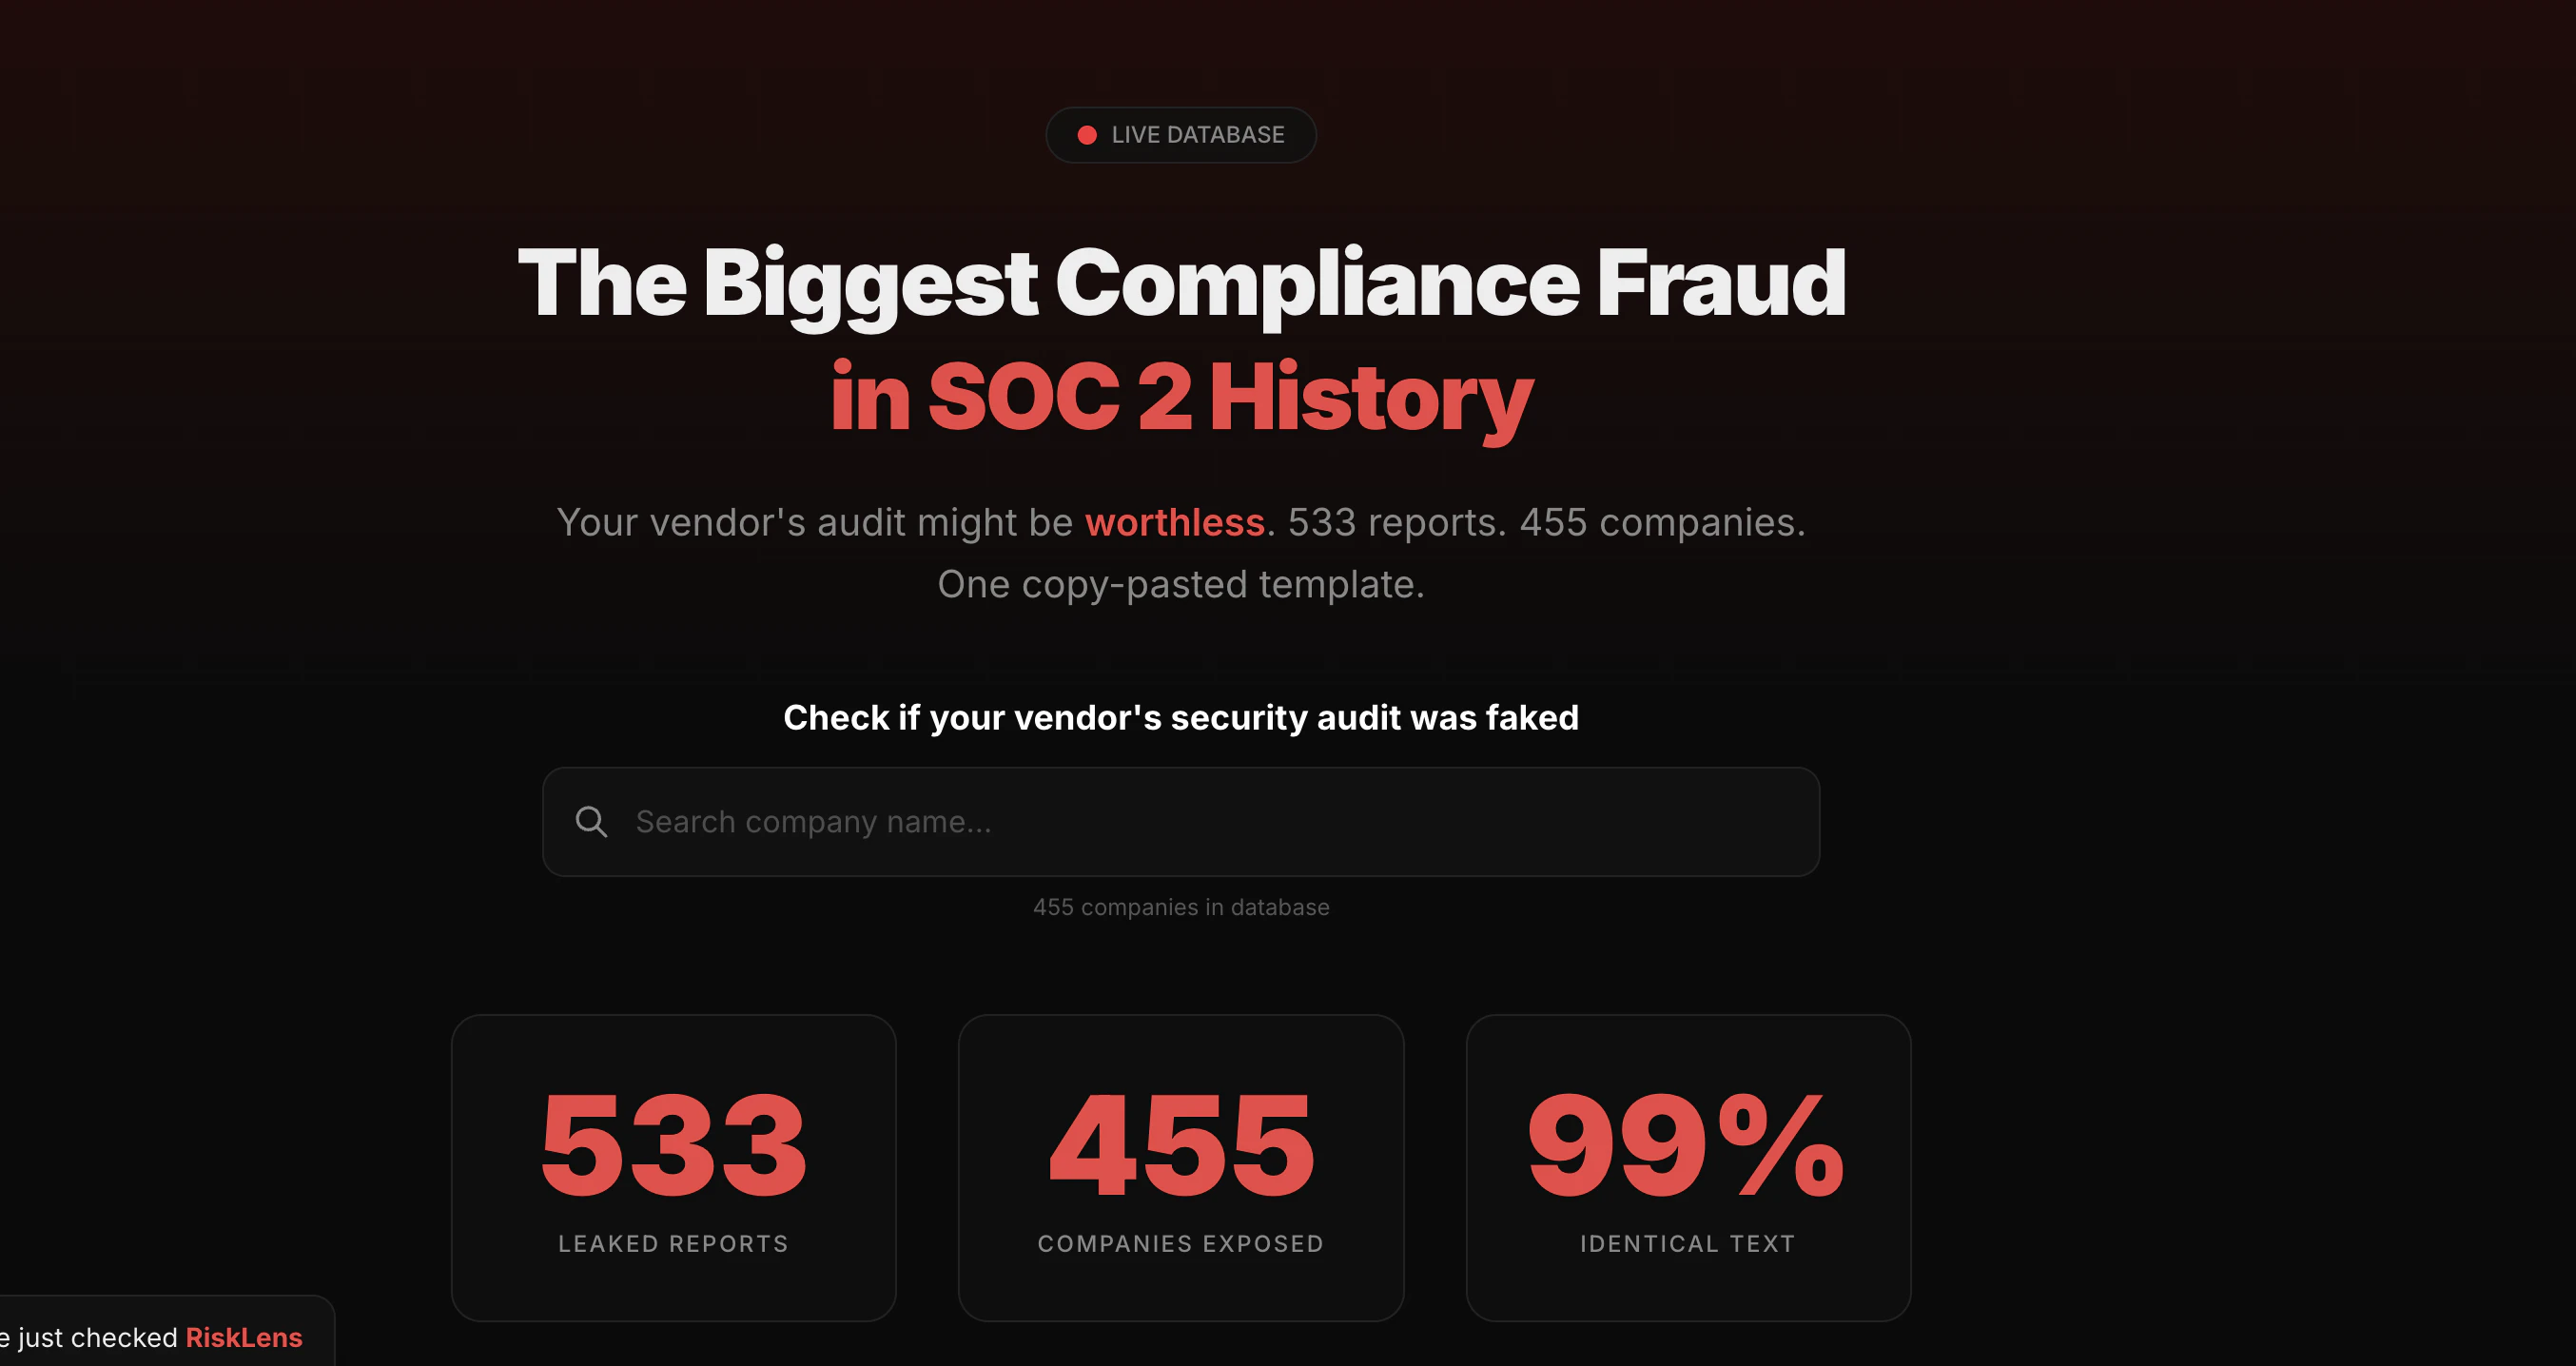Click the One copy-pasted template sentence
The height and width of the screenshot is (1366, 2576).
pyautogui.click(x=1181, y=583)
